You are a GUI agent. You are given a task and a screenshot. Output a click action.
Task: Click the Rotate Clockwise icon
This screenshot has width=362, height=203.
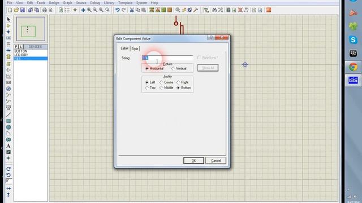click(x=8, y=169)
